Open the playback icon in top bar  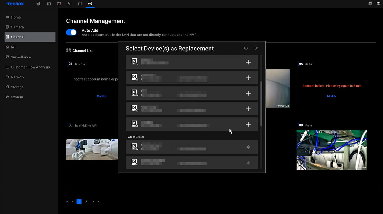tap(48, 4)
